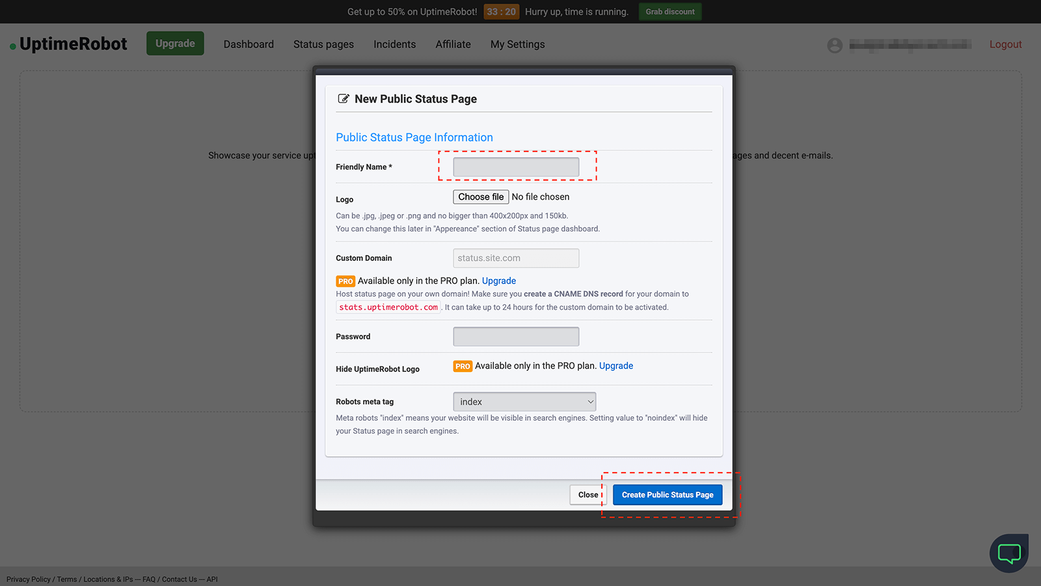Click the user avatar icon

[x=835, y=45]
